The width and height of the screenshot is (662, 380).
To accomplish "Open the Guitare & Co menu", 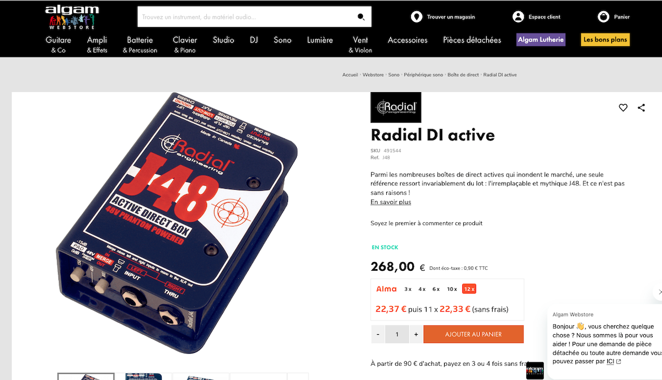I will coord(58,44).
